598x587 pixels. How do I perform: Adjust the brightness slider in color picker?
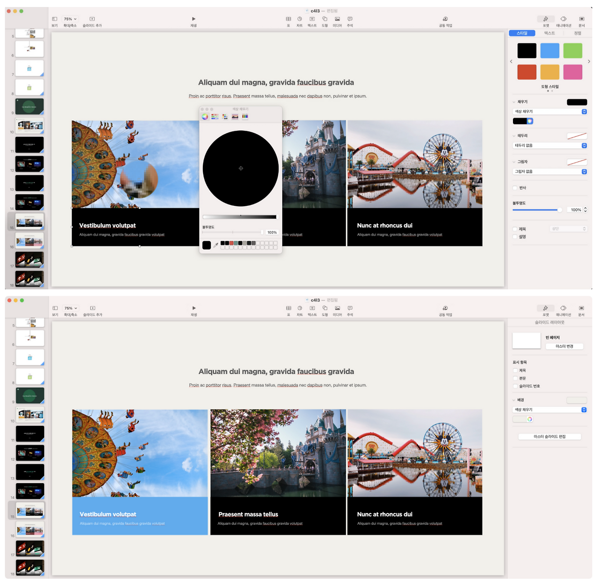tap(240, 217)
